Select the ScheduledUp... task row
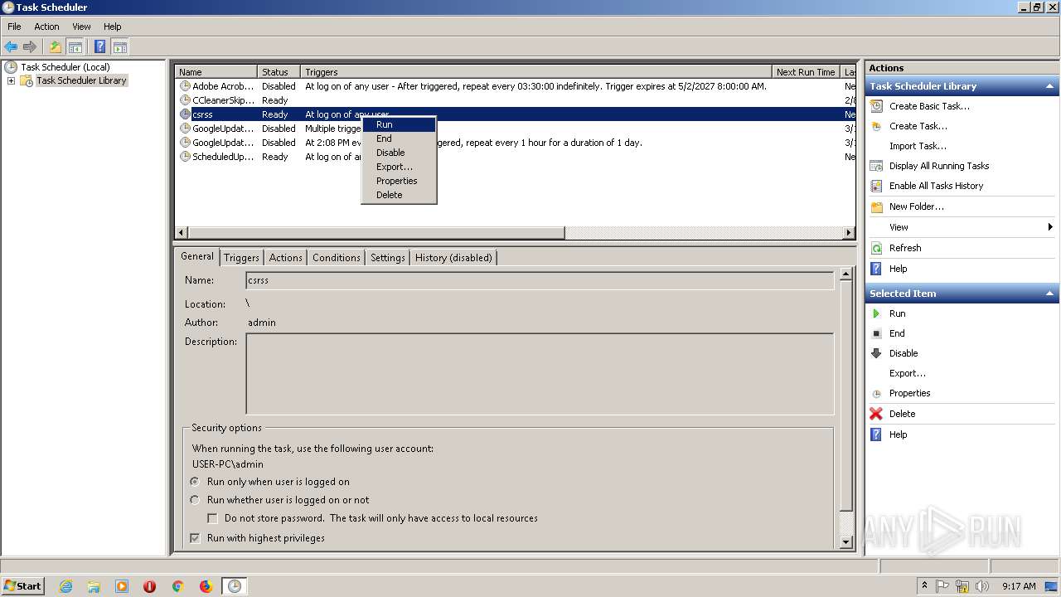The width and height of the screenshot is (1061, 597). pyautogui.click(x=515, y=157)
